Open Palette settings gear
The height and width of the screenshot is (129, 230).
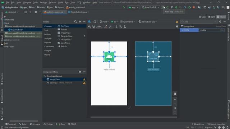tap(80, 21)
